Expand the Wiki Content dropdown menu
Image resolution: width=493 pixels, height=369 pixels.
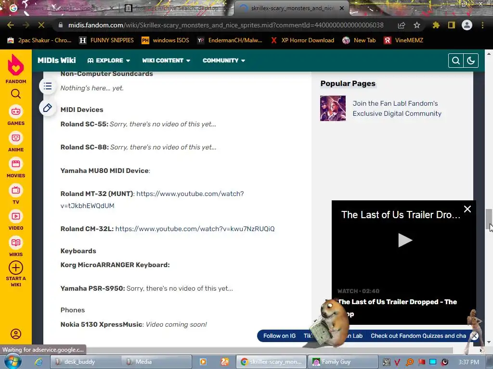click(x=166, y=61)
